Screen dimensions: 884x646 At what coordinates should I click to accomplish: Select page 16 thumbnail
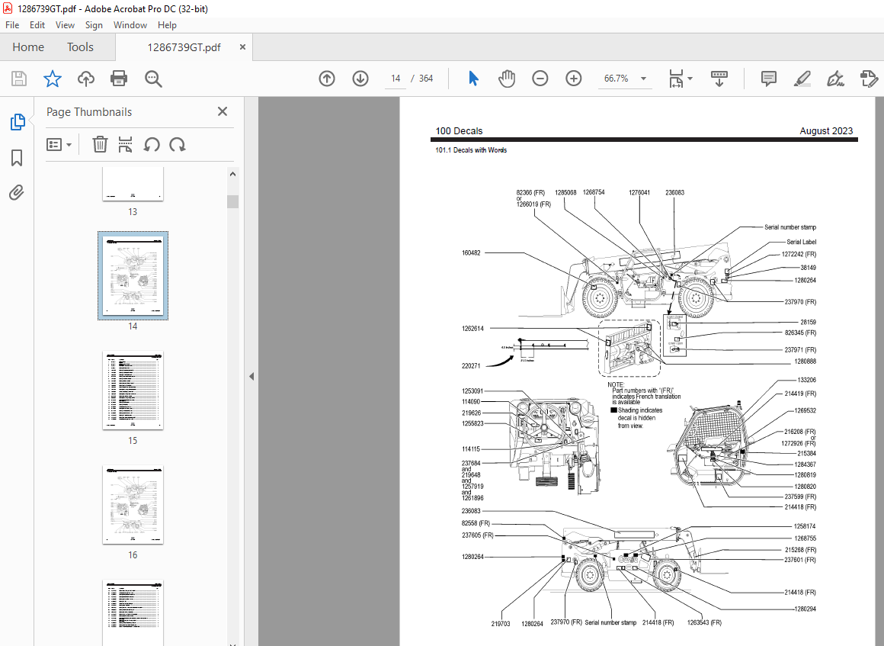coord(133,505)
